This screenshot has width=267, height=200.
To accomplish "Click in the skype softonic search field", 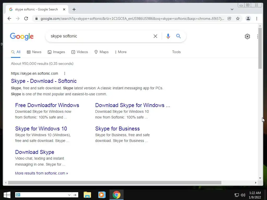I will click(100, 36).
